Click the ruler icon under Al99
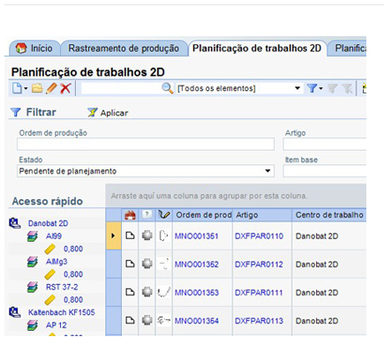The height and width of the screenshot is (337, 384). pyautogui.click(x=50, y=249)
